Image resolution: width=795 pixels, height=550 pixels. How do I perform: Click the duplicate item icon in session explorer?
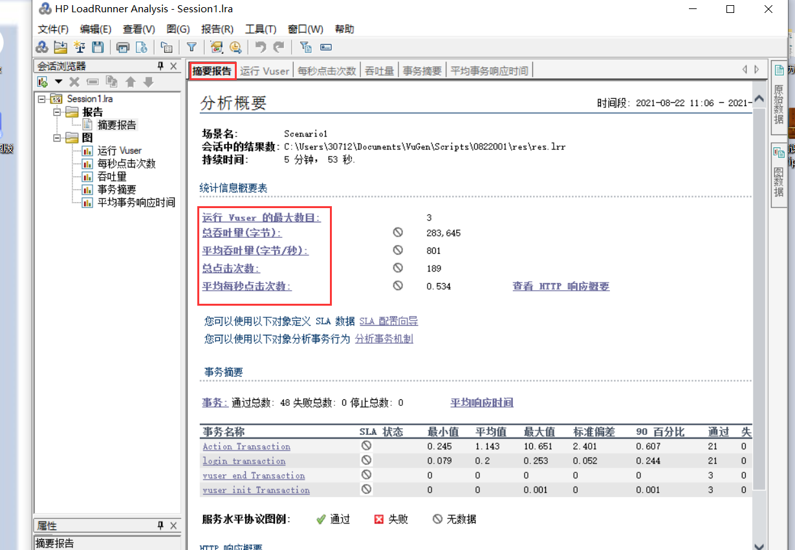tap(111, 82)
